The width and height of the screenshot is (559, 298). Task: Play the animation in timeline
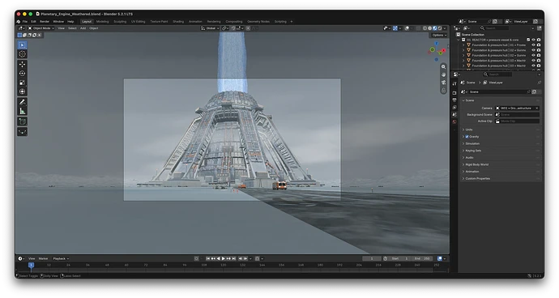pyautogui.click(x=223, y=258)
